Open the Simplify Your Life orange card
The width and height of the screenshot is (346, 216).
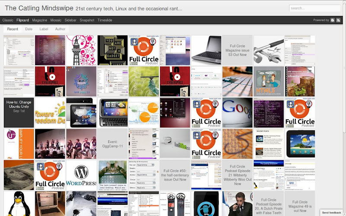click(19, 144)
